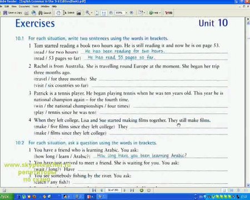The image size is (250, 200).
Task: Click the exercise number '10.2'
Action: coord(19,143)
